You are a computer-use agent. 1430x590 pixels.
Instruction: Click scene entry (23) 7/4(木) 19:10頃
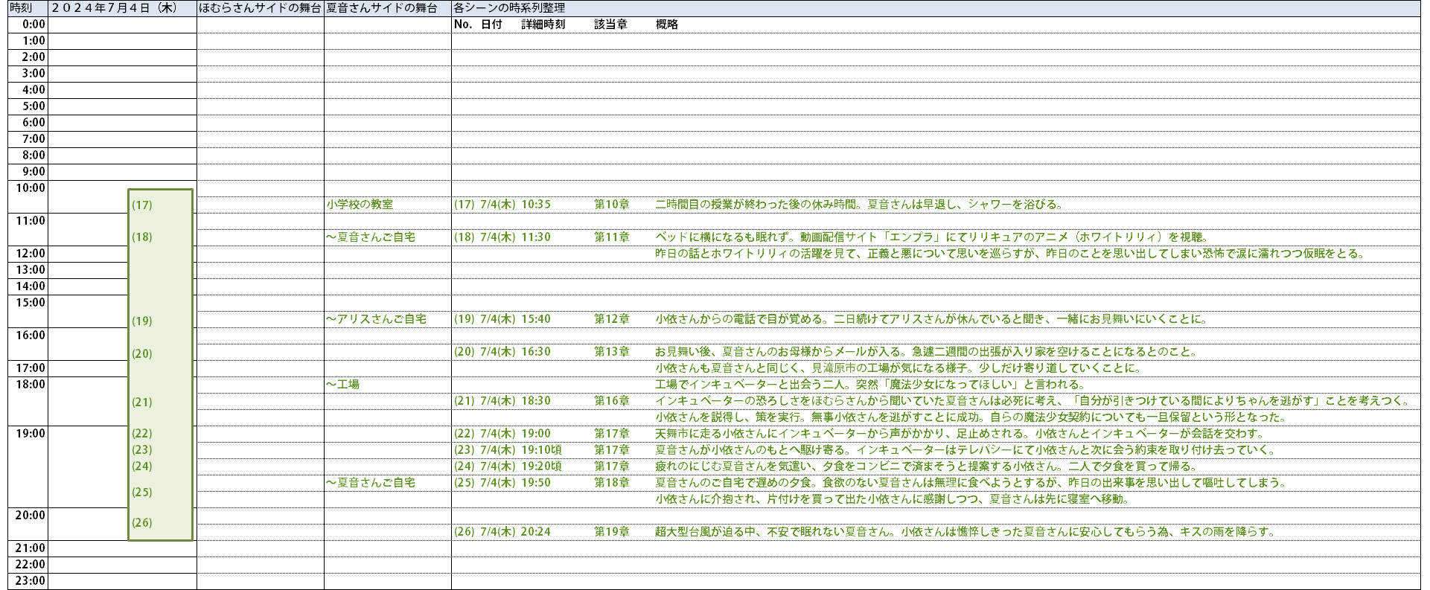click(508, 450)
